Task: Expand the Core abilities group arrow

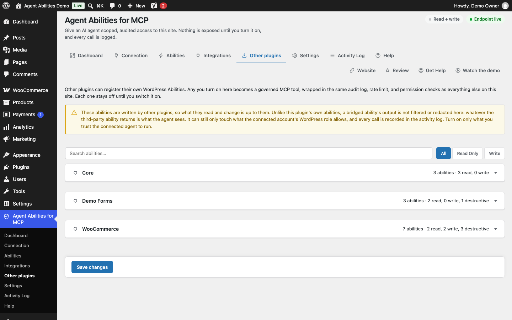Action: pyautogui.click(x=496, y=173)
